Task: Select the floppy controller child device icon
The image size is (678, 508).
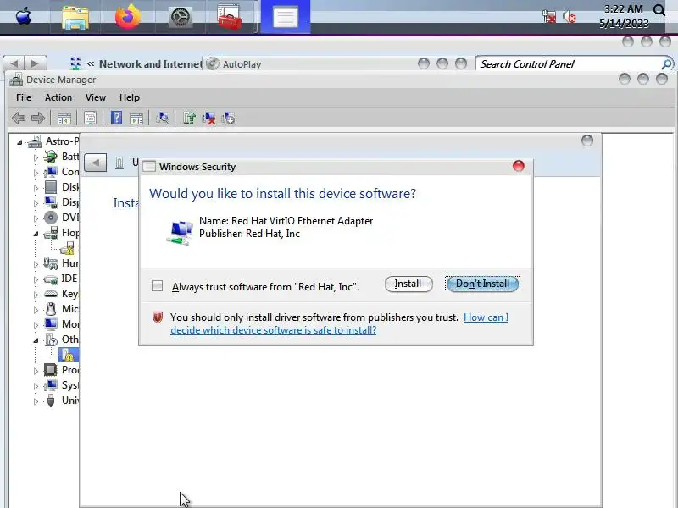Action: pyautogui.click(x=68, y=248)
